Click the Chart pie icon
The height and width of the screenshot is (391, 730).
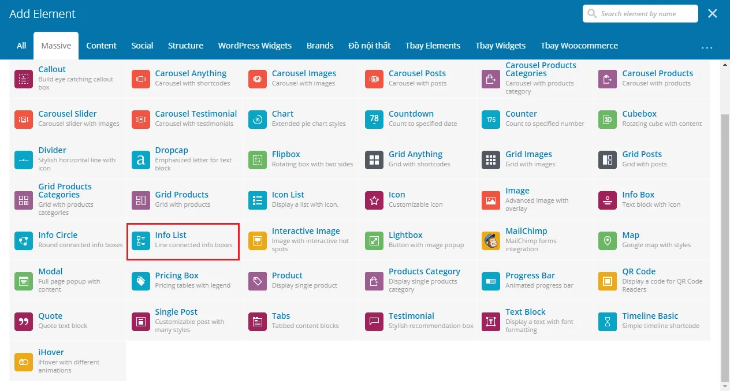pos(257,120)
